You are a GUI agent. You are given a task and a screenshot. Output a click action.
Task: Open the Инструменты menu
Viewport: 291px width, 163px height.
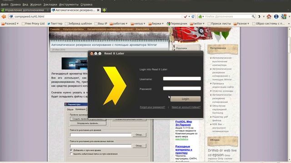tap(69, 5)
